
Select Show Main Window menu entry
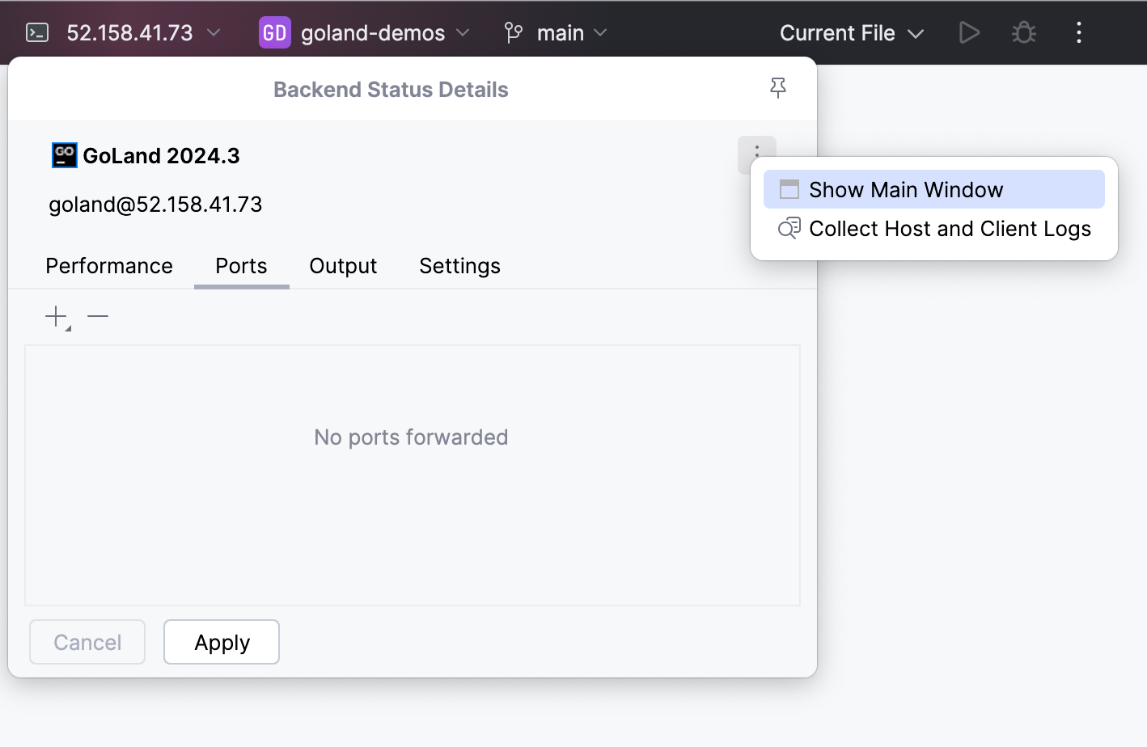[905, 189]
